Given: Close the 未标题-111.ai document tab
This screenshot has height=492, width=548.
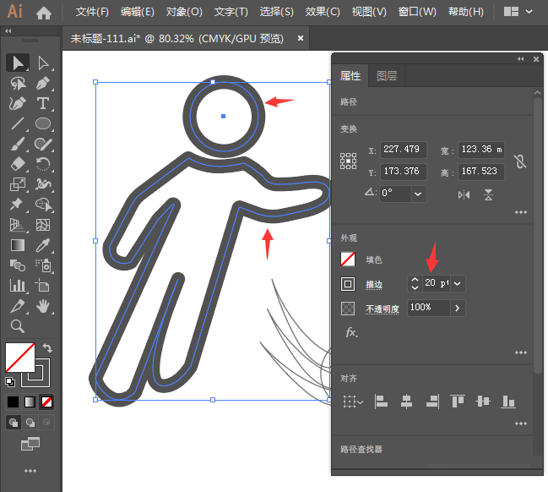Looking at the screenshot, I should 301,38.
